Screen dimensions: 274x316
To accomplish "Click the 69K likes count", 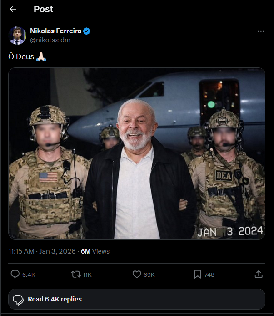I will [x=149, y=275].
